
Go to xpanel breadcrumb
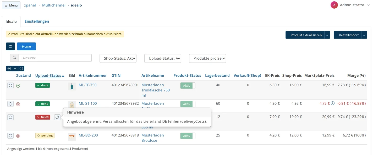click(30, 5)
